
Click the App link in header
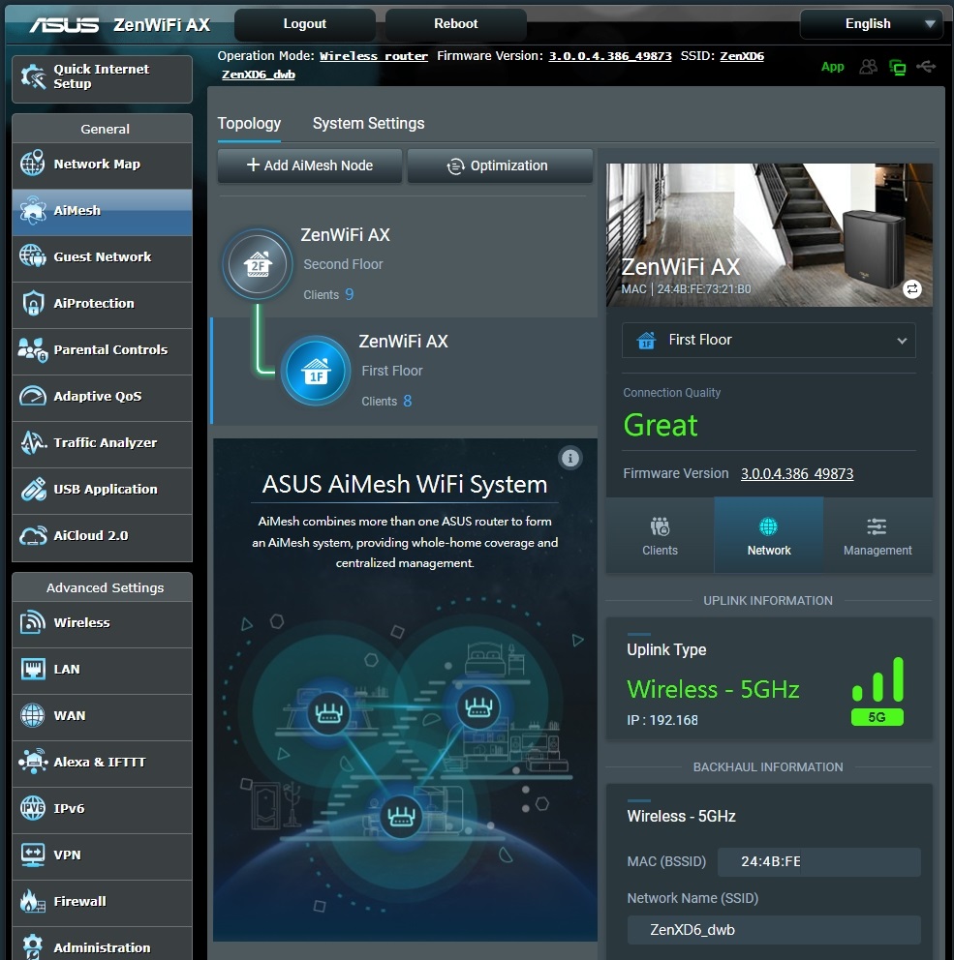832,67
